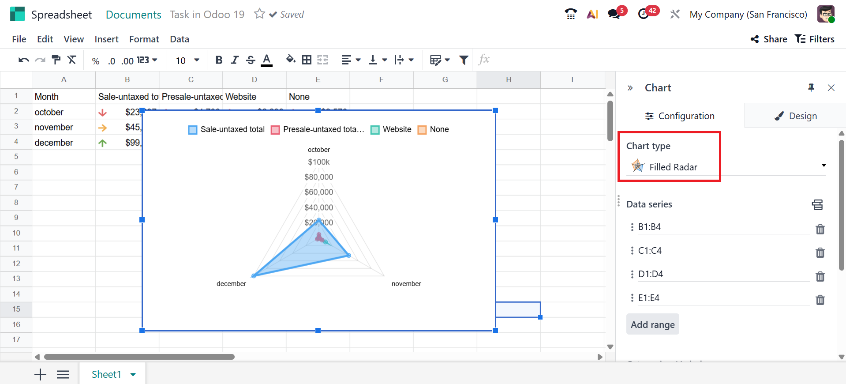
Task: Click the clear formatting icon
Action: (x=72, y=60)
